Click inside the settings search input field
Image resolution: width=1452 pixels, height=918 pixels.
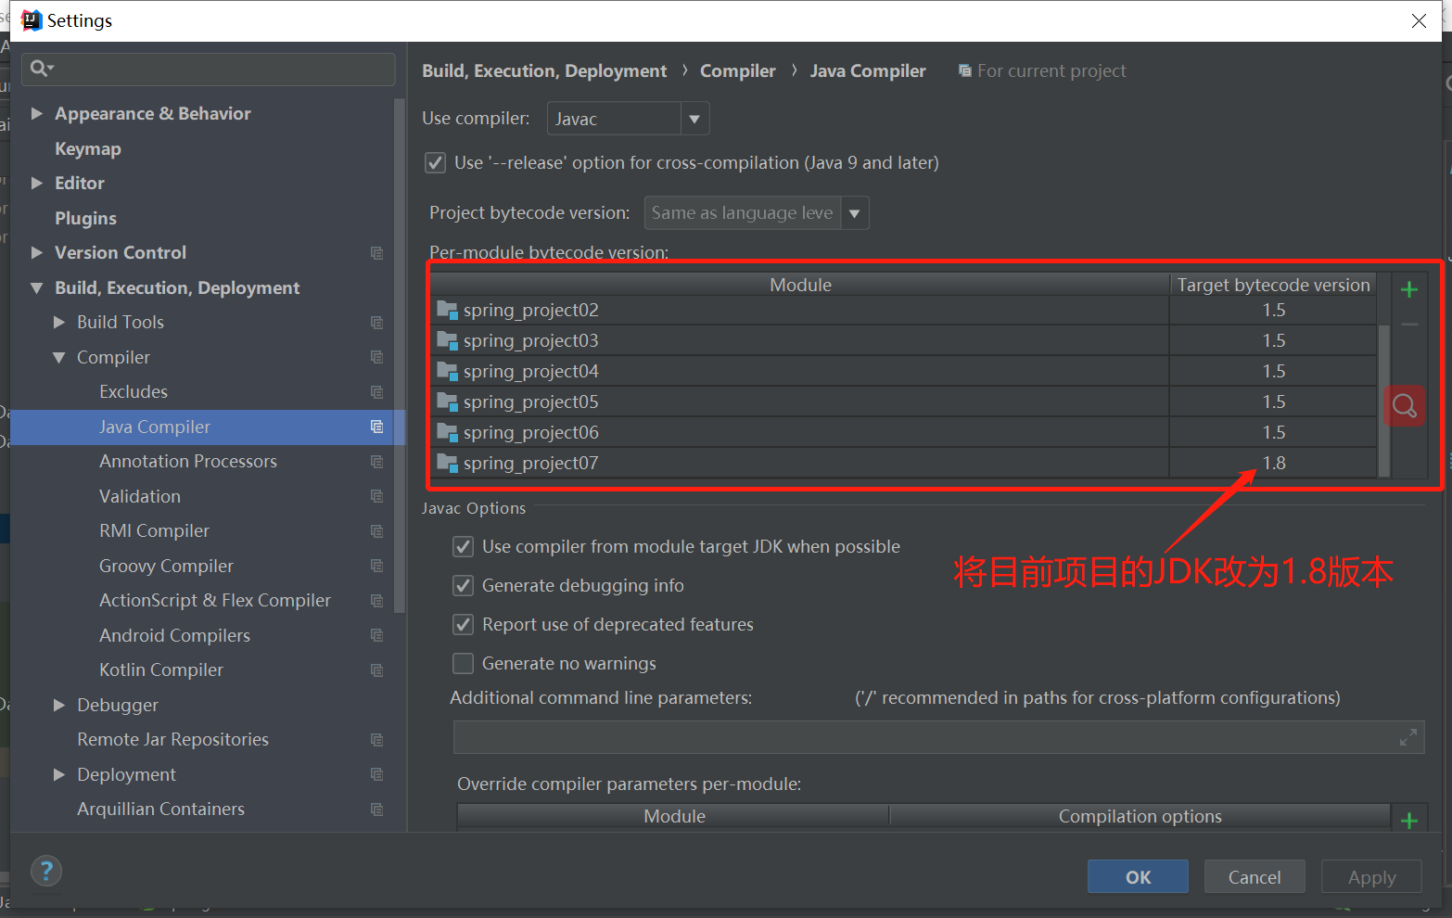(185, 69)
